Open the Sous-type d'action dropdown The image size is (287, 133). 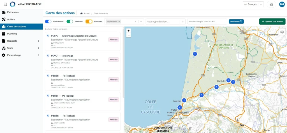pos(165,22)
